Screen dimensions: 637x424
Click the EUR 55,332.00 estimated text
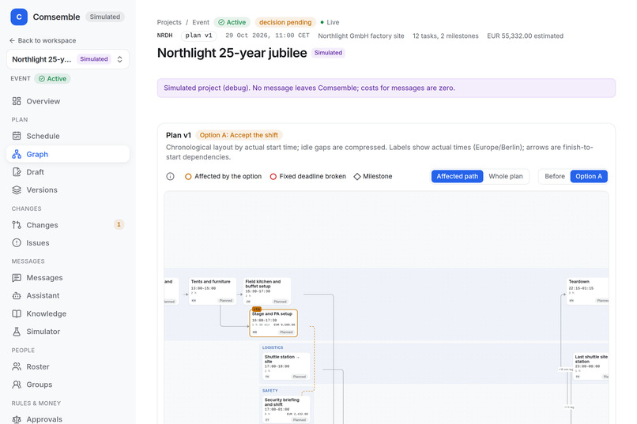click(x=526, y=36)
